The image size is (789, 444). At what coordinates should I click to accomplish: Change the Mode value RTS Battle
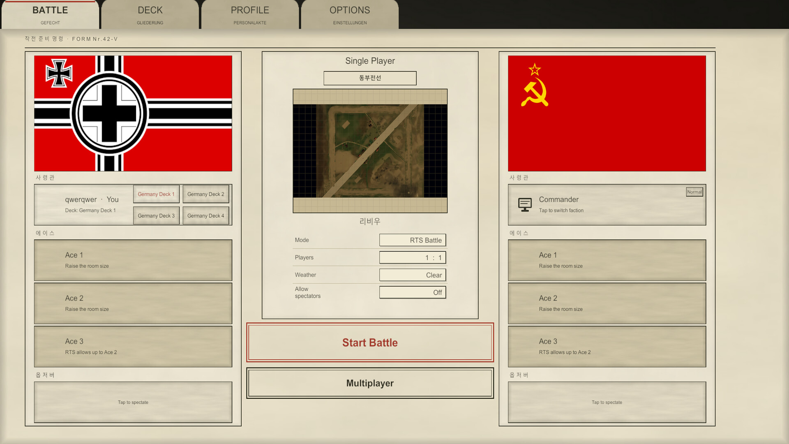tap(413, 240)
